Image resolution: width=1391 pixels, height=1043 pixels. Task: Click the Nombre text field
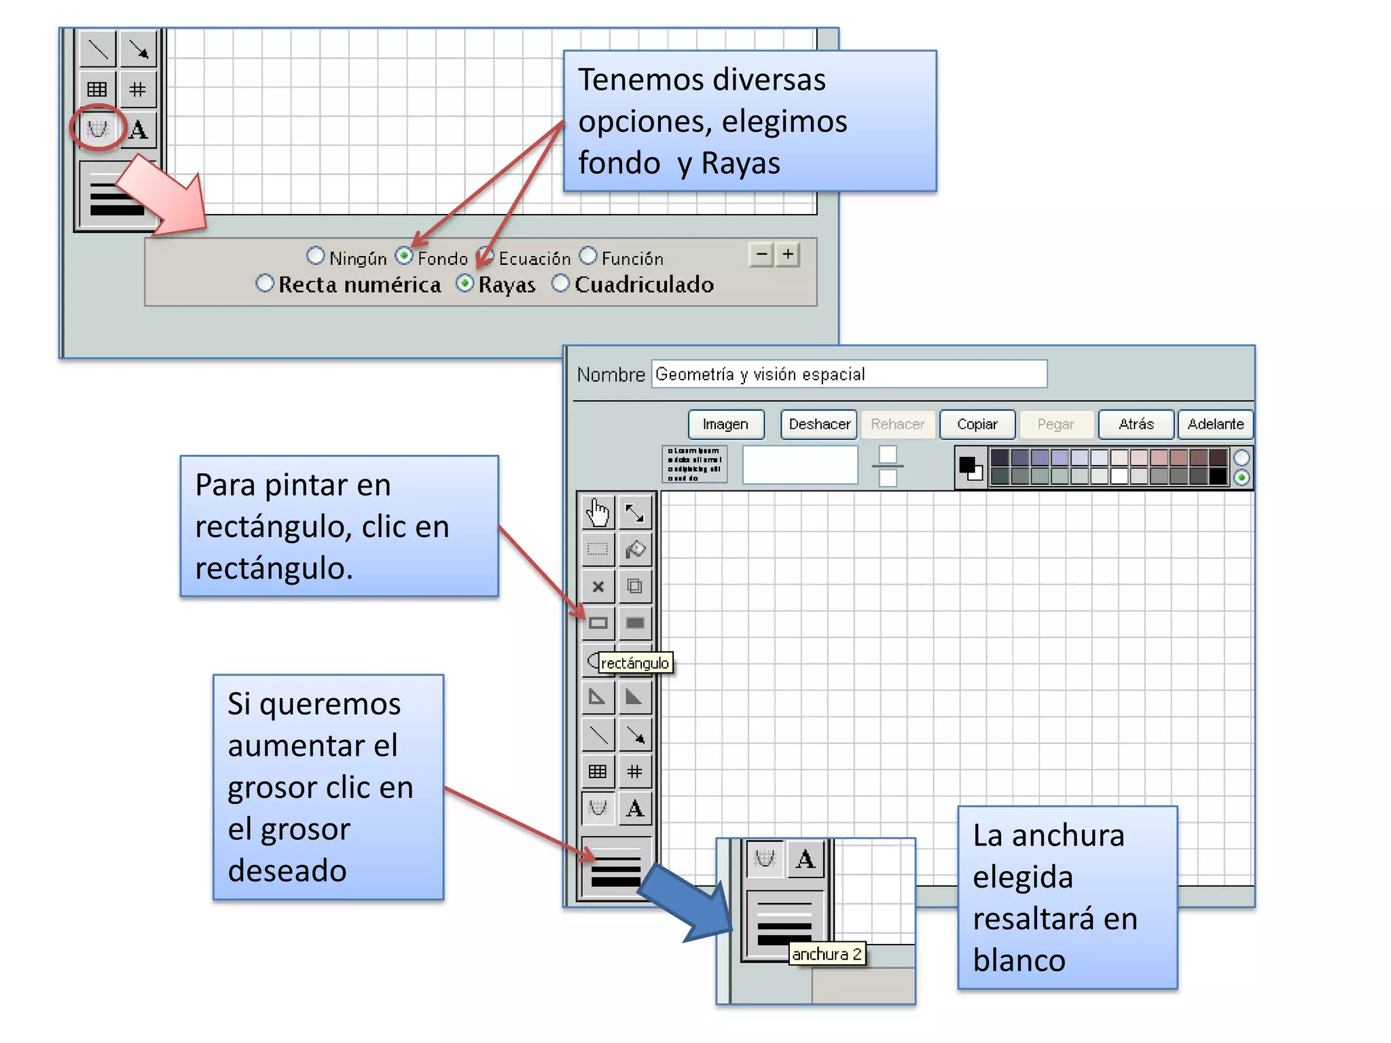click(x=849, y=374)
